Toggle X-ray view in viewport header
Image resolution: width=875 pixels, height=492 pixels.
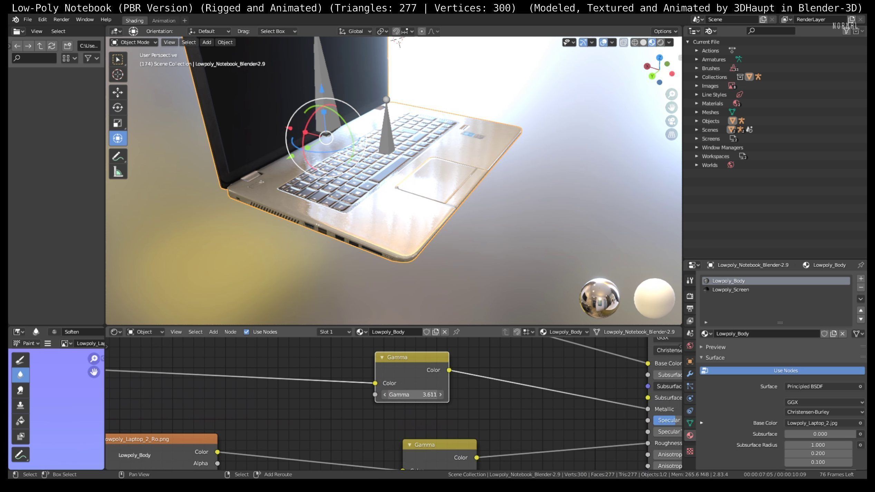tap(623, 42)
